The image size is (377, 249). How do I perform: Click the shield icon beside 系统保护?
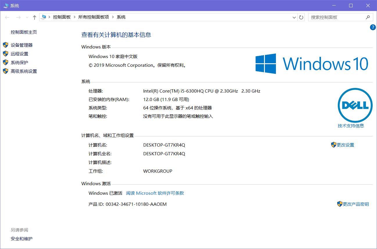[x=6, y=62]
